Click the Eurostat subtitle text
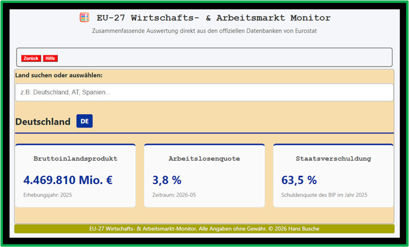 click(x=204, y=31)
